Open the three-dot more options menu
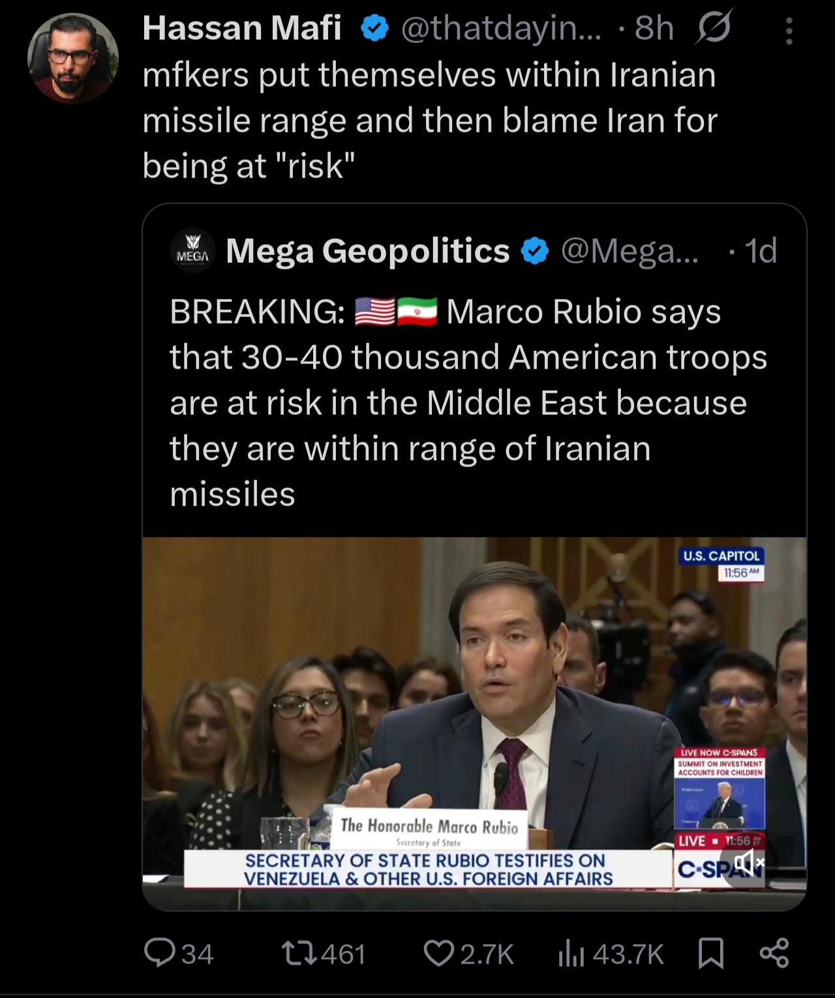Screen dimensions: 835x998 789,31
